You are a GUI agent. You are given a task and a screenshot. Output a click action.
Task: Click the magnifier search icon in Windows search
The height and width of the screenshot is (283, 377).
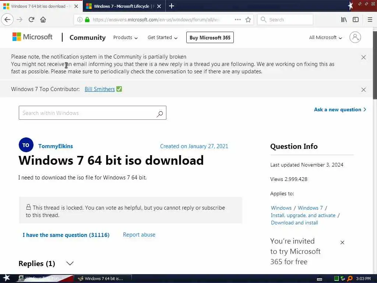[x=160, y=114]
